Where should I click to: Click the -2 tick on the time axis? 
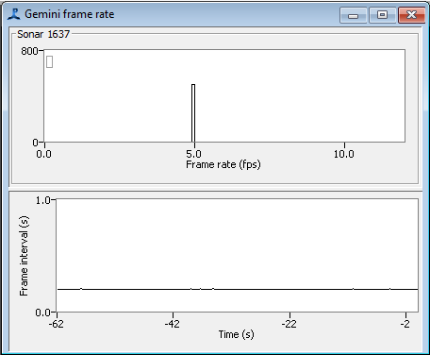pyautogui.click(x=405, y=324)
